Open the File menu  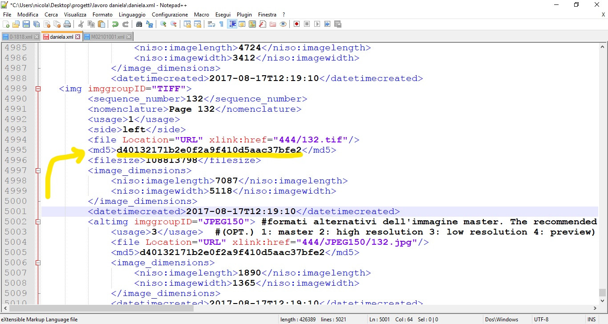tap(7, 15)
